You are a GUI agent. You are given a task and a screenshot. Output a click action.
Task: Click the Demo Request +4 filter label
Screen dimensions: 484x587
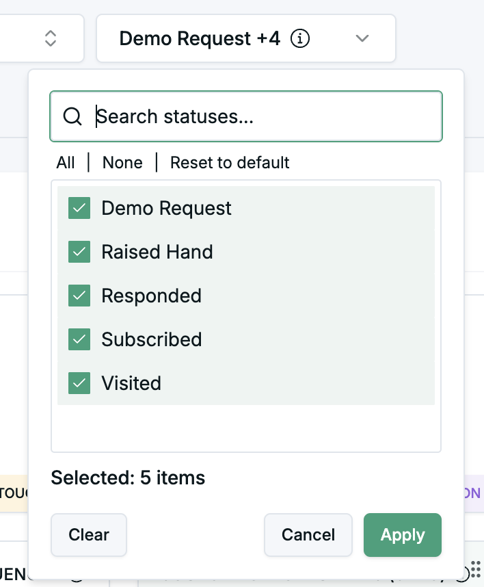(200, 38)
